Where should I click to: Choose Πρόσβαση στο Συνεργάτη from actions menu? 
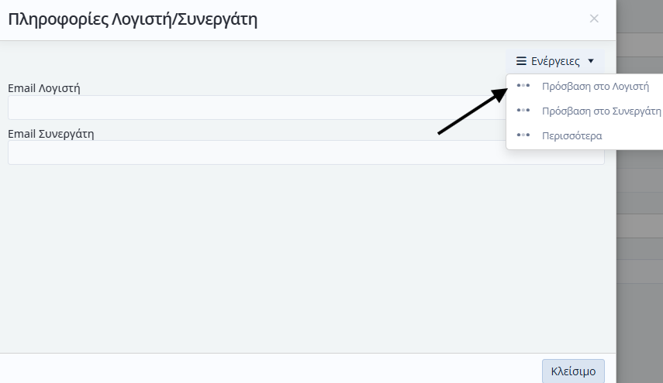click(x=601, y=111)
